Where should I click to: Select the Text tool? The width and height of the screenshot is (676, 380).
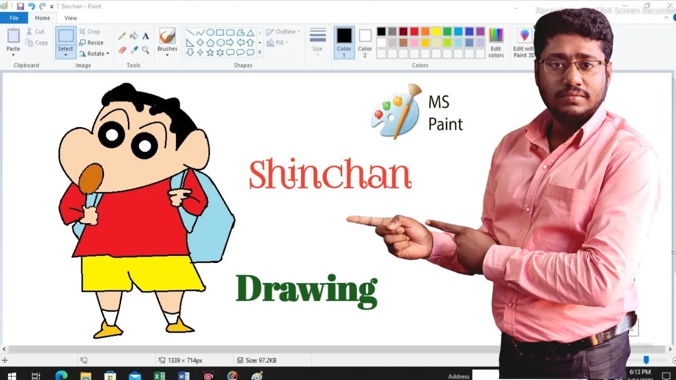(x=146, y=36)
